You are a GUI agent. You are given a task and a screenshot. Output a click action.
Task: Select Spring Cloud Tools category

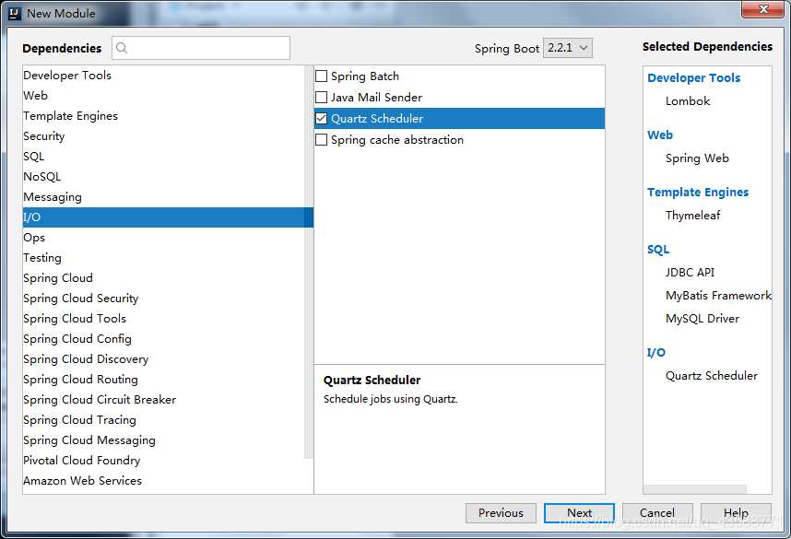click(x=163, y=319)
